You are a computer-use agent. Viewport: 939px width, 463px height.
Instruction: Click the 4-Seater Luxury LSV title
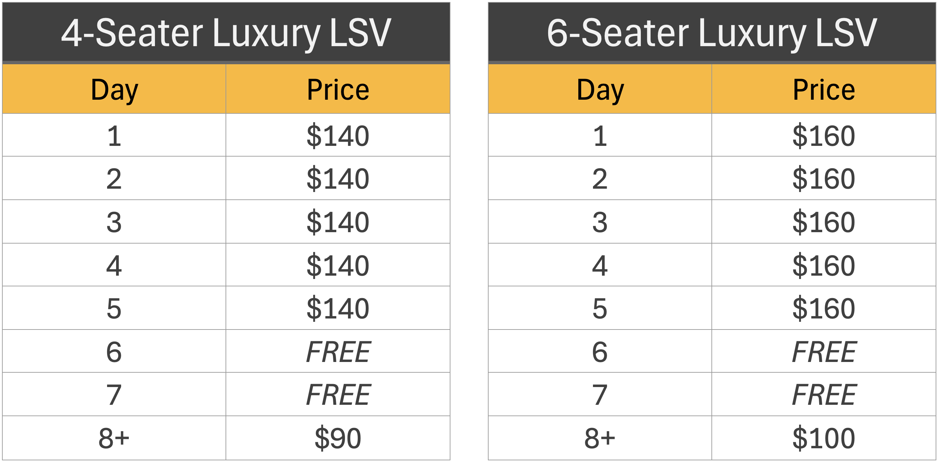coord(226,33)
